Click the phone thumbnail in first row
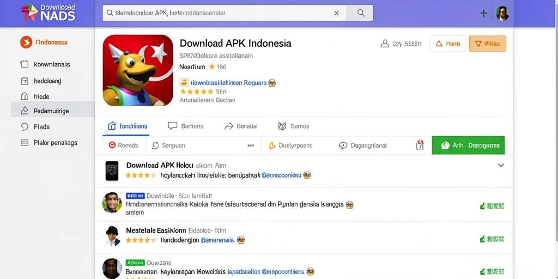The width and height of the screenshot is (558, 279). tap(112, 171)
